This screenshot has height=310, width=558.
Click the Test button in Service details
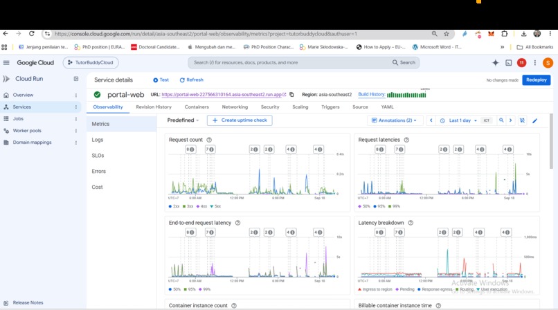[161, 80]
